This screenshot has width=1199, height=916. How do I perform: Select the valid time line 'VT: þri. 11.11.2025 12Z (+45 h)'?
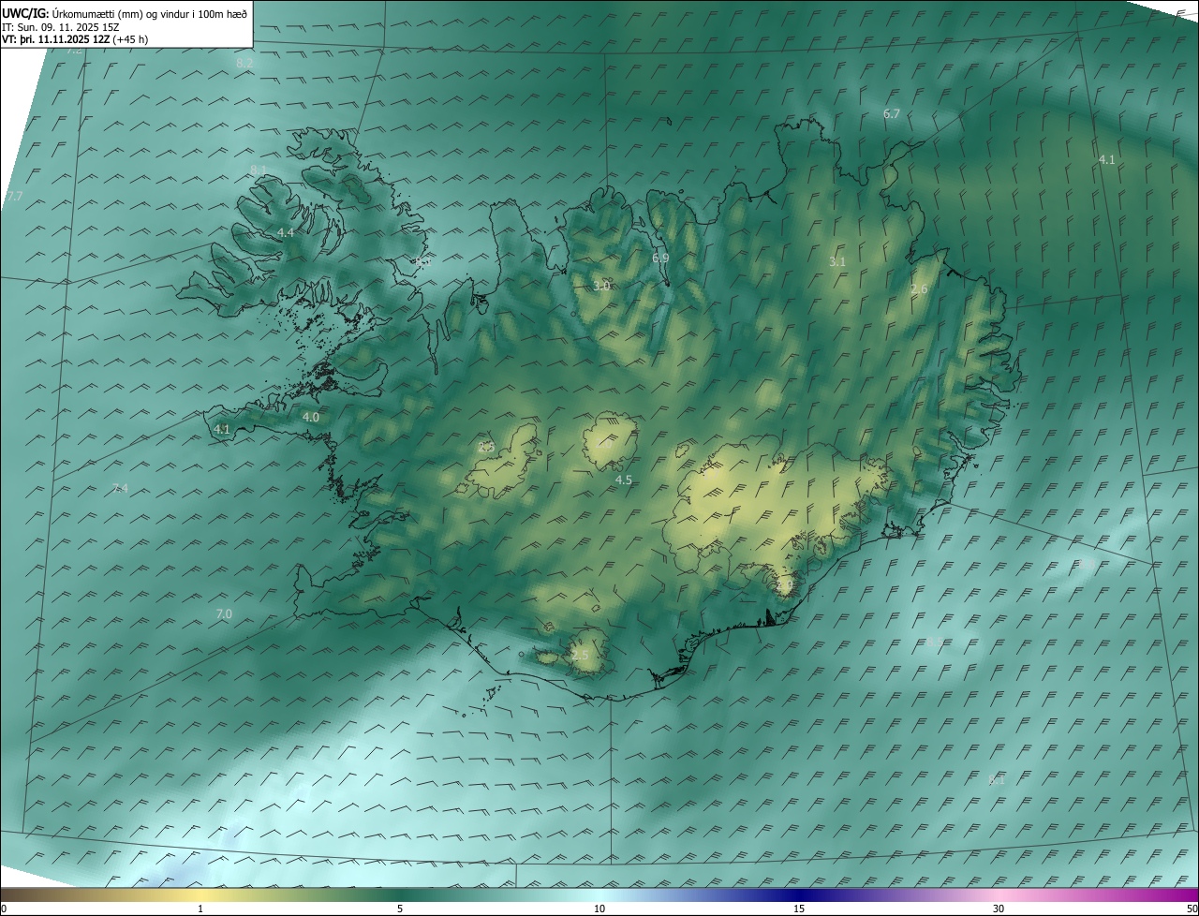75,39
